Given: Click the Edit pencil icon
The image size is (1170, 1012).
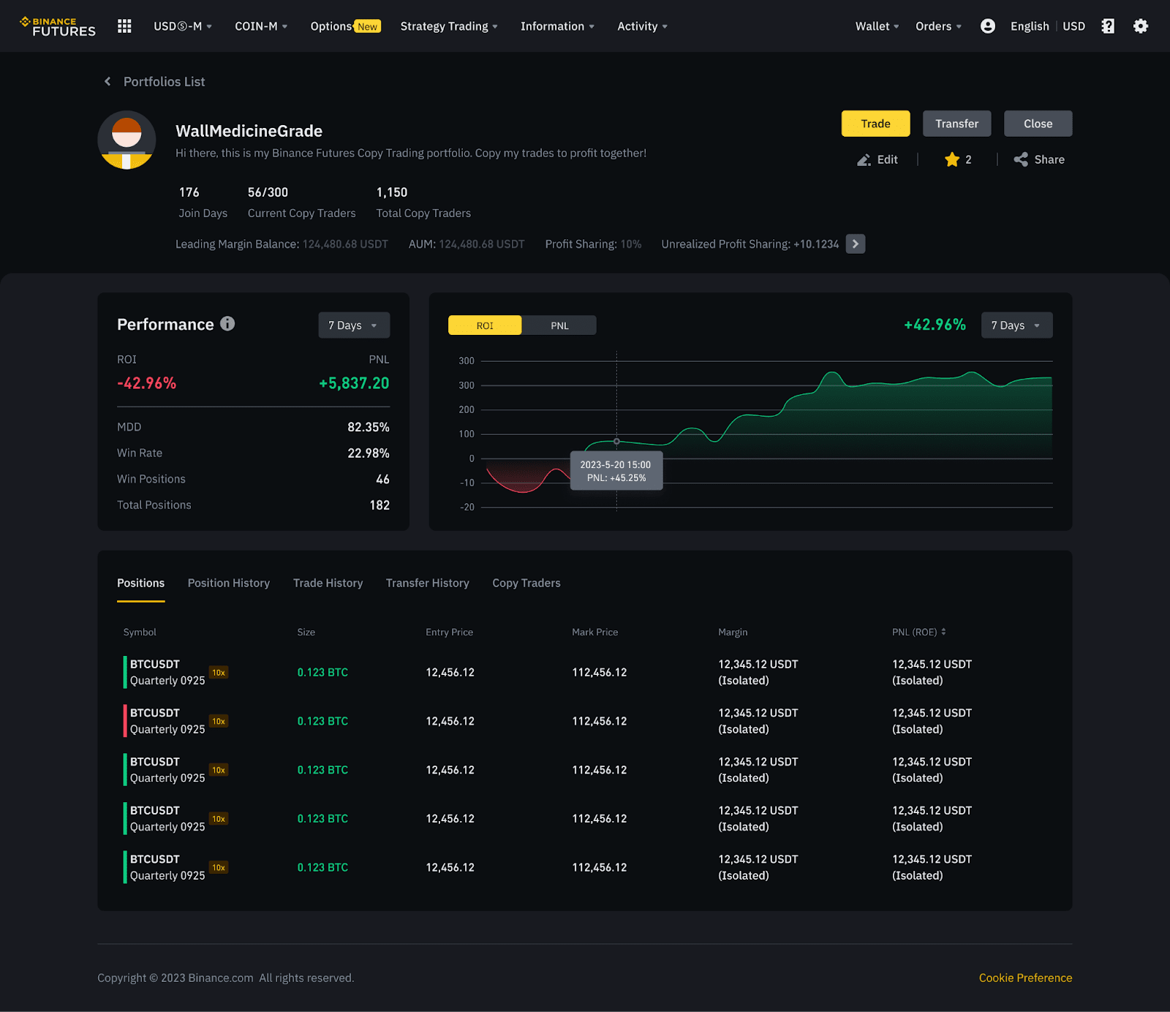Looking at the screenshot, I should (864, 159).
